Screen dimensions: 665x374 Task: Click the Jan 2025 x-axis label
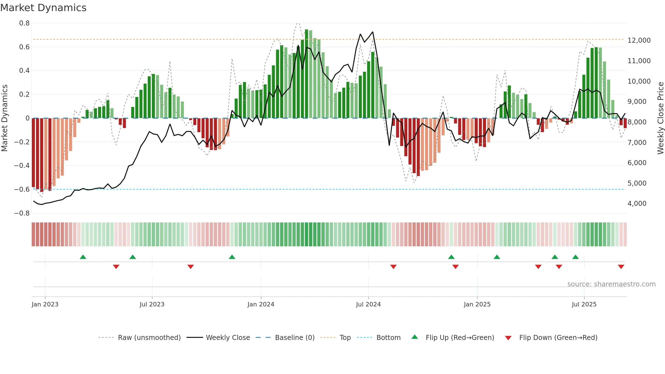pos(477,304)
